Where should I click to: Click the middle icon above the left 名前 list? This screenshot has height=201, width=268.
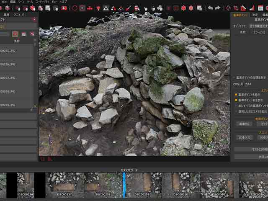point(24,34)
